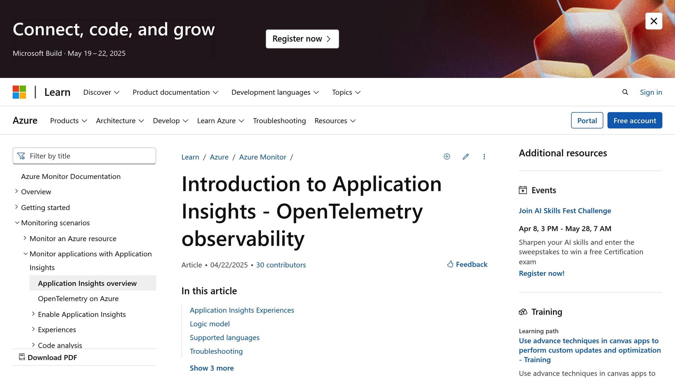Open the Architecture dropdown
675x379 pixels.
point(120,121)
